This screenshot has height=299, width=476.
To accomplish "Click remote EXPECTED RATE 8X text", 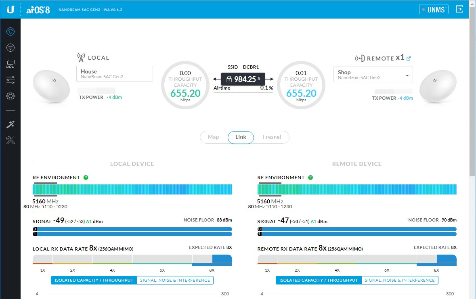I will (x=435, y=247).
